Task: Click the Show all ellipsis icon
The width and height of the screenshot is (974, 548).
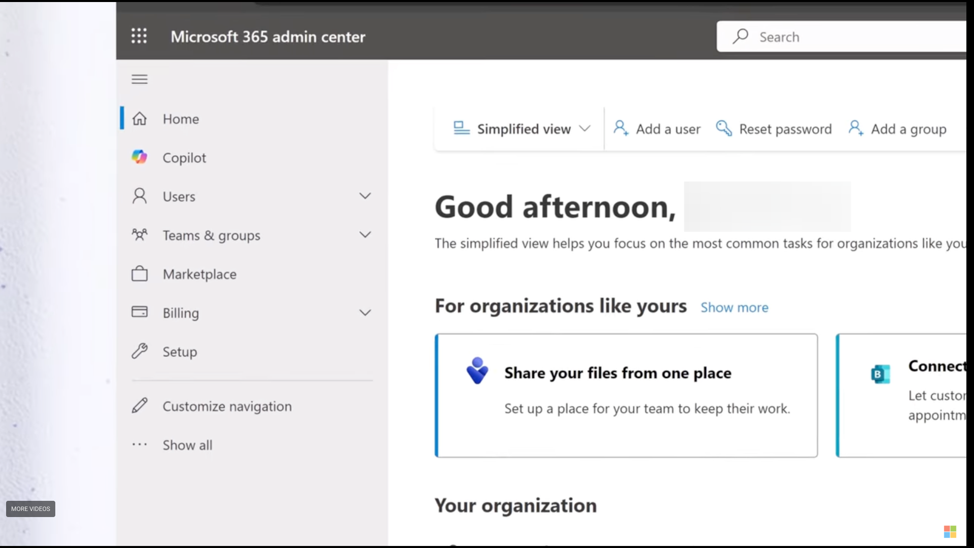Action: (x=140, y=445)
